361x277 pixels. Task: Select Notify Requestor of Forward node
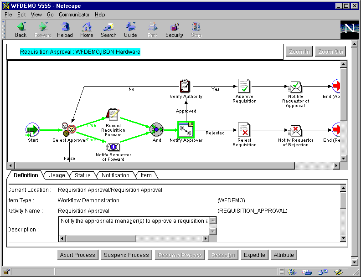point(113,147)
